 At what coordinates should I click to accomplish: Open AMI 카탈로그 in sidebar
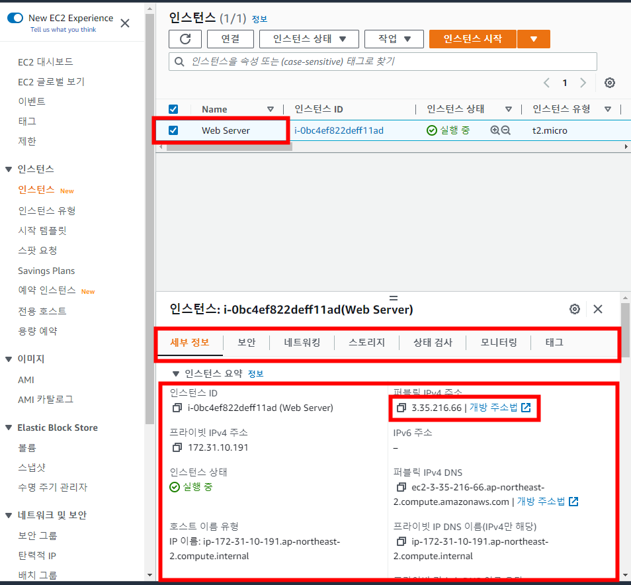46,400
